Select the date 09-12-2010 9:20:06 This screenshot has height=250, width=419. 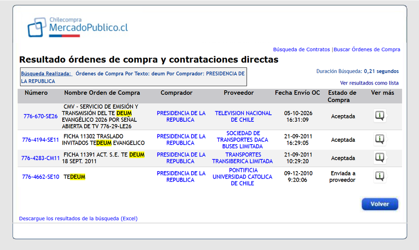tap(298, 176)
